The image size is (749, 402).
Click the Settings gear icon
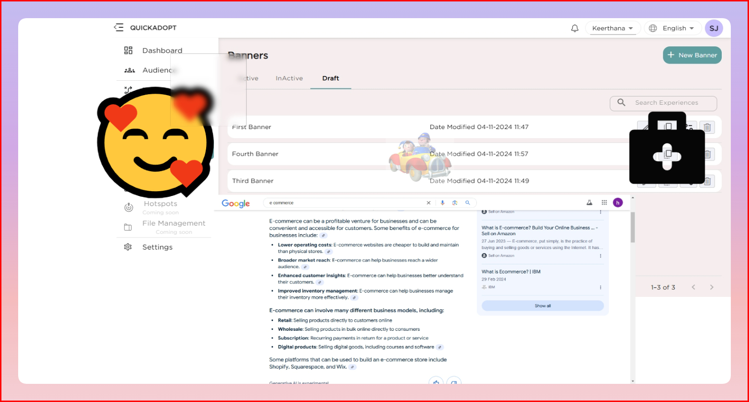[128, 247]
